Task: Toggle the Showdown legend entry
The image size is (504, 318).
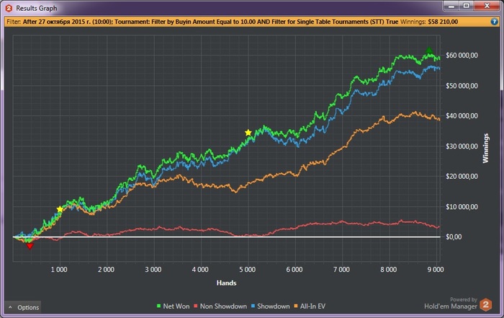Action: coord(270,306)
